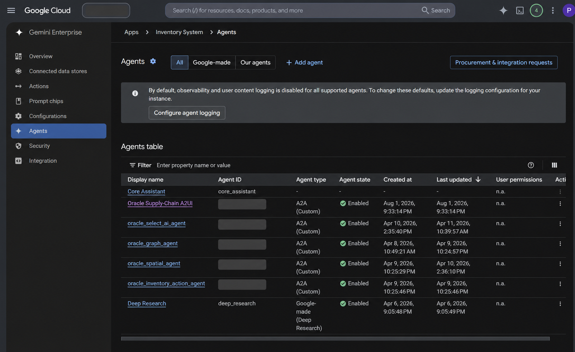Select the Our agents tab
This screenshot has height=352, width=575.
(x=255, y=62)
